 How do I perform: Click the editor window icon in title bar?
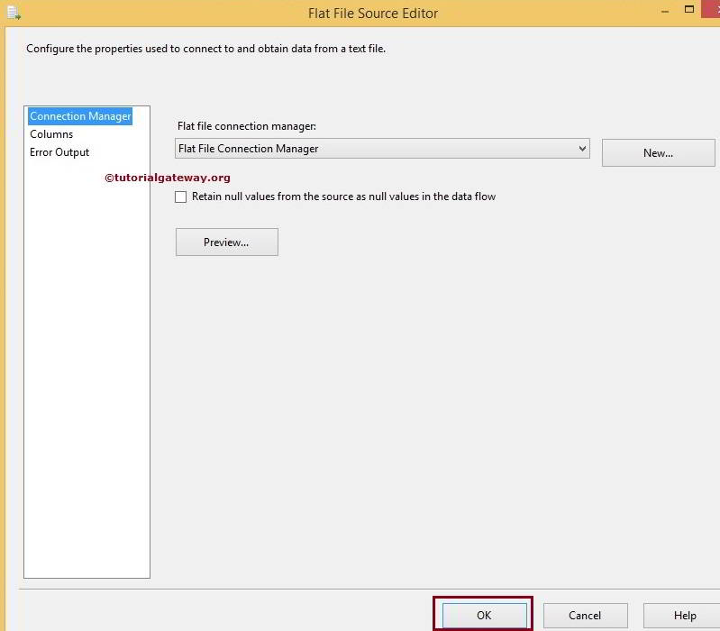click(x=14, y=13)
